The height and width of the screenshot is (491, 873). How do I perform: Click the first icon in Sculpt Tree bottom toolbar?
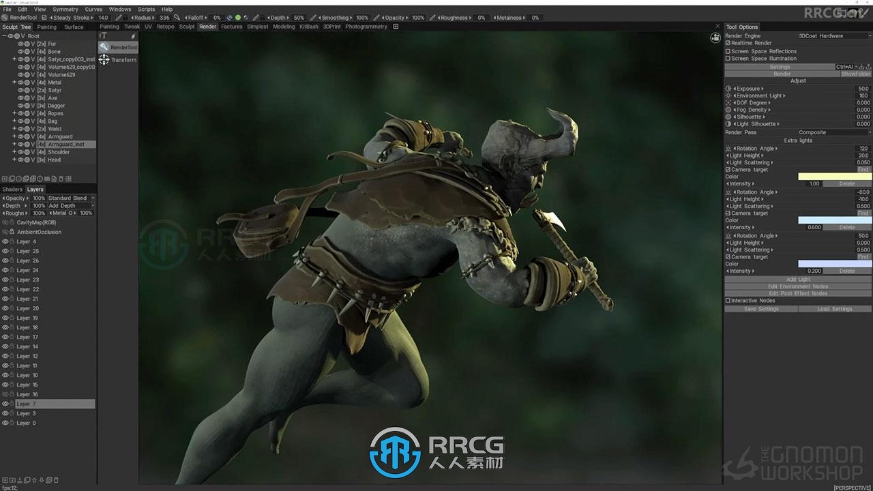pyautogui.click(x=5, y=179)
